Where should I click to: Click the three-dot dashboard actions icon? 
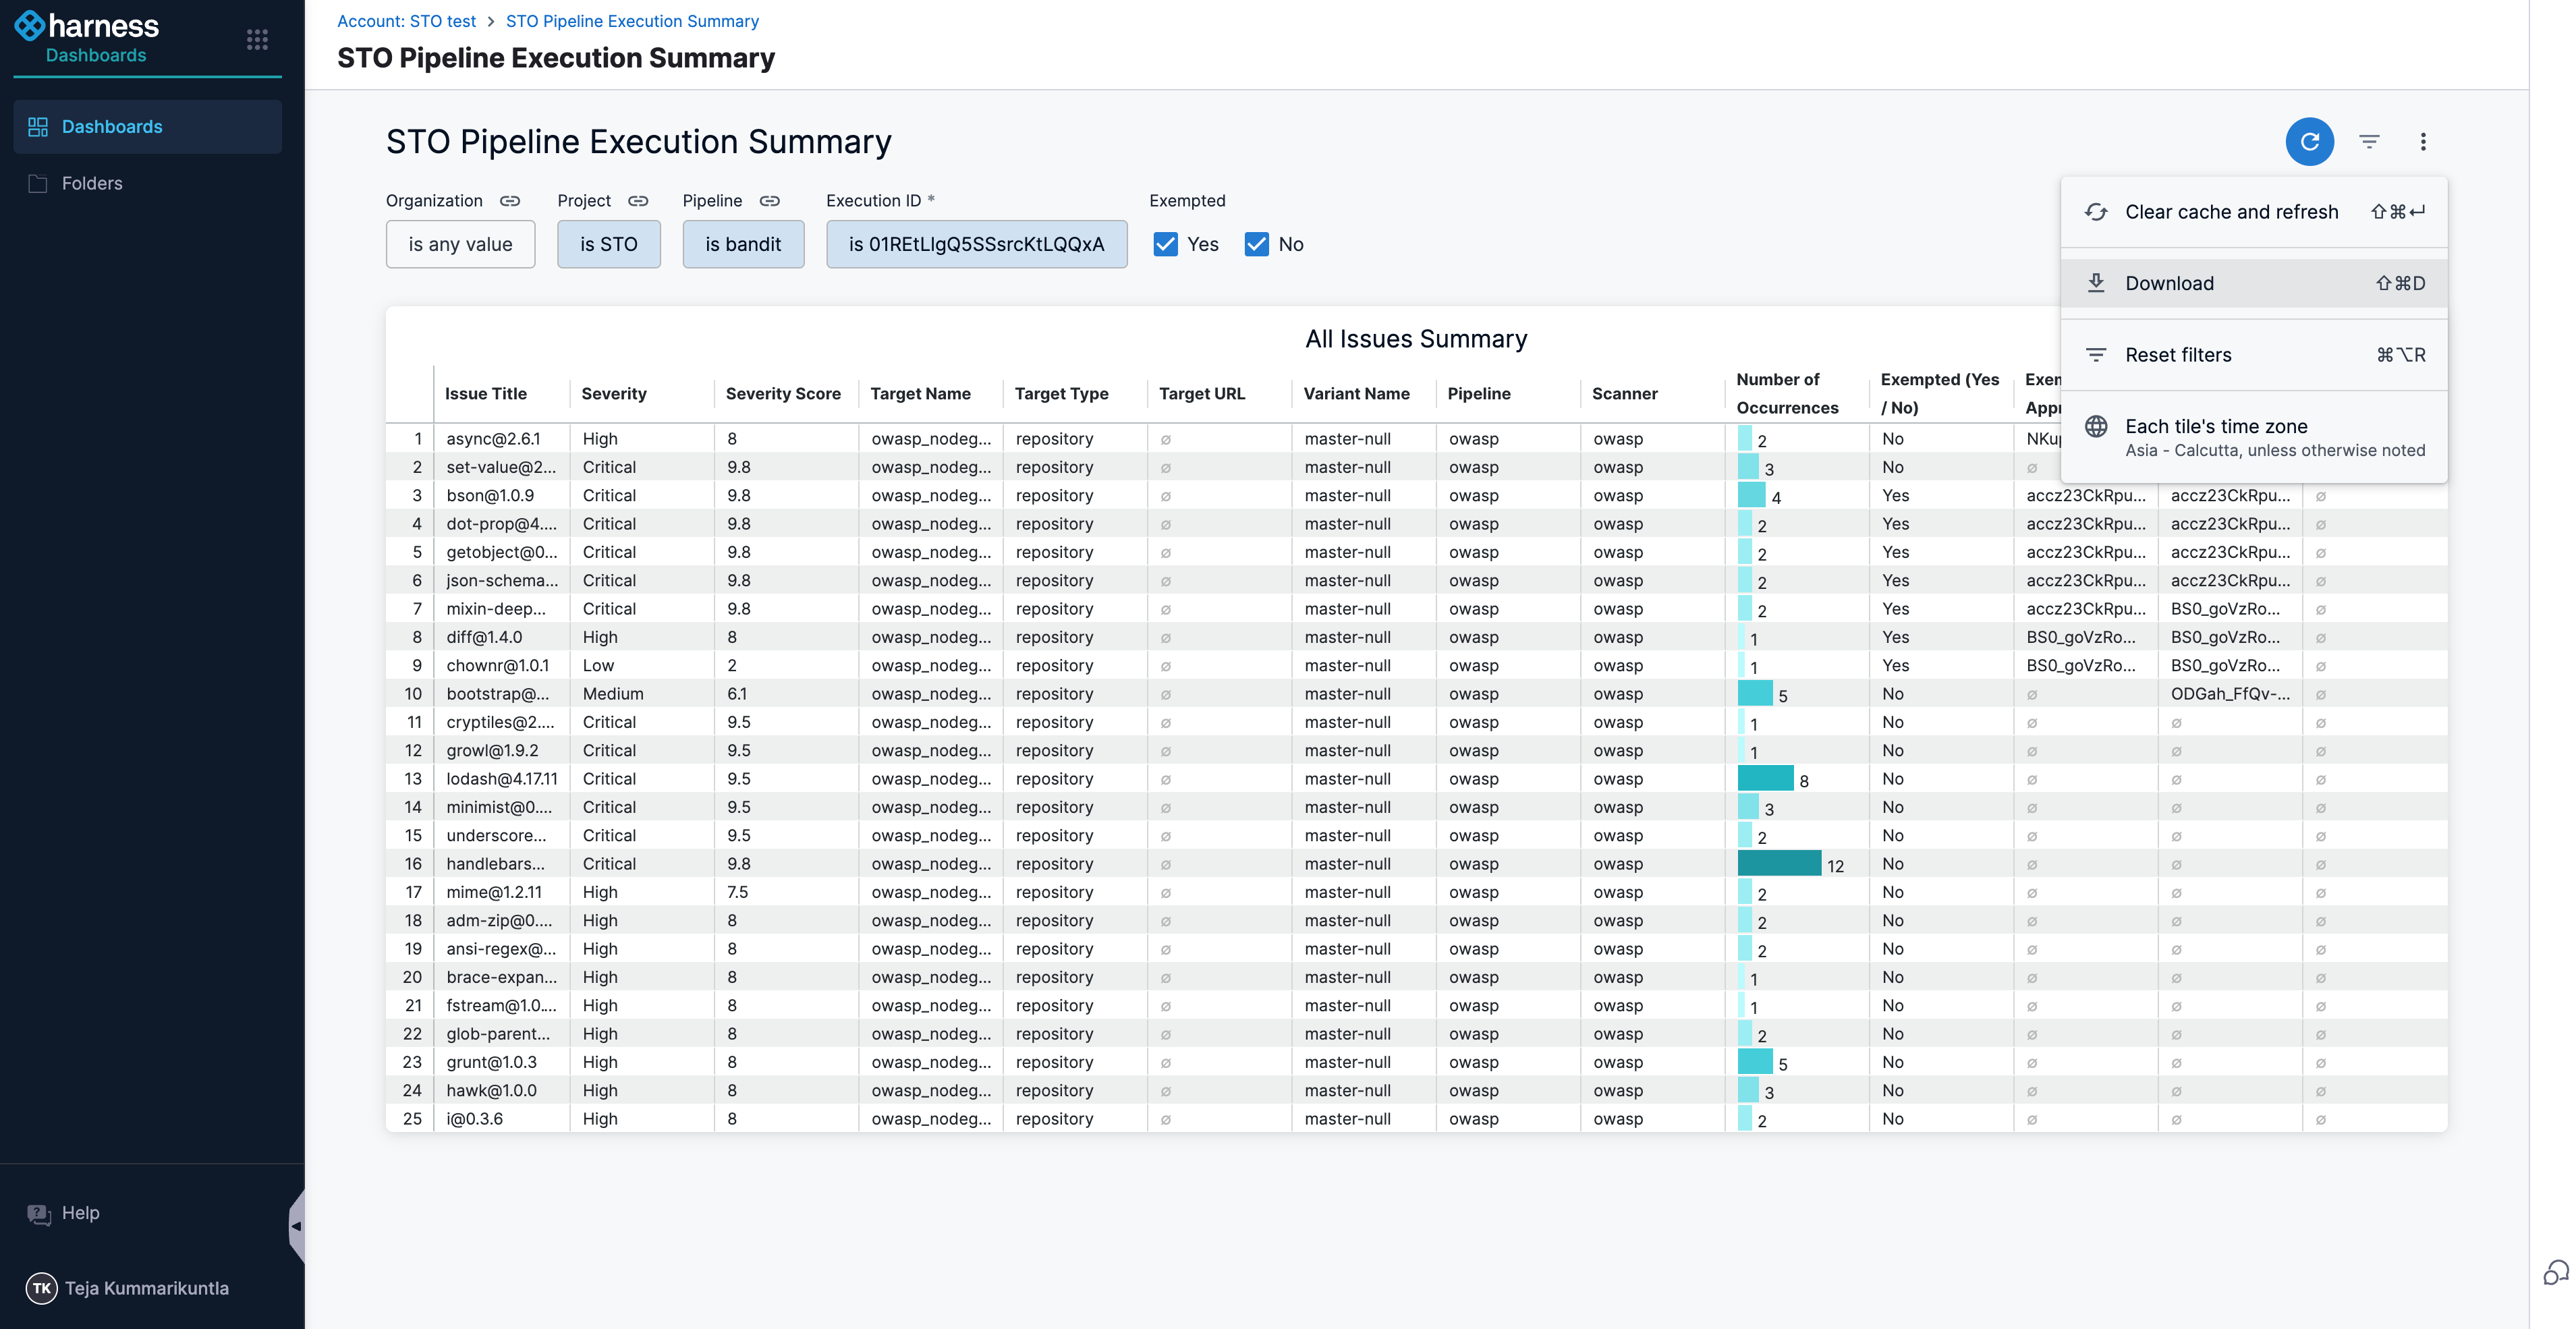(2422, 142)
